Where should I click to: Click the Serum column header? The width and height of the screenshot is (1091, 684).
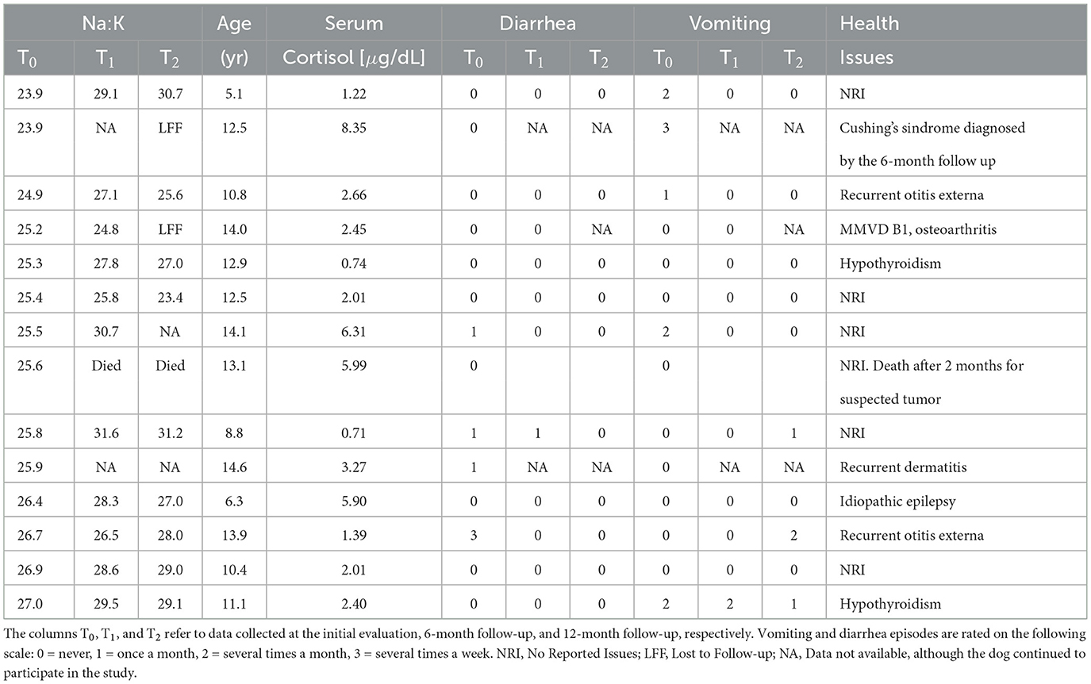click(x=354, y=24)
